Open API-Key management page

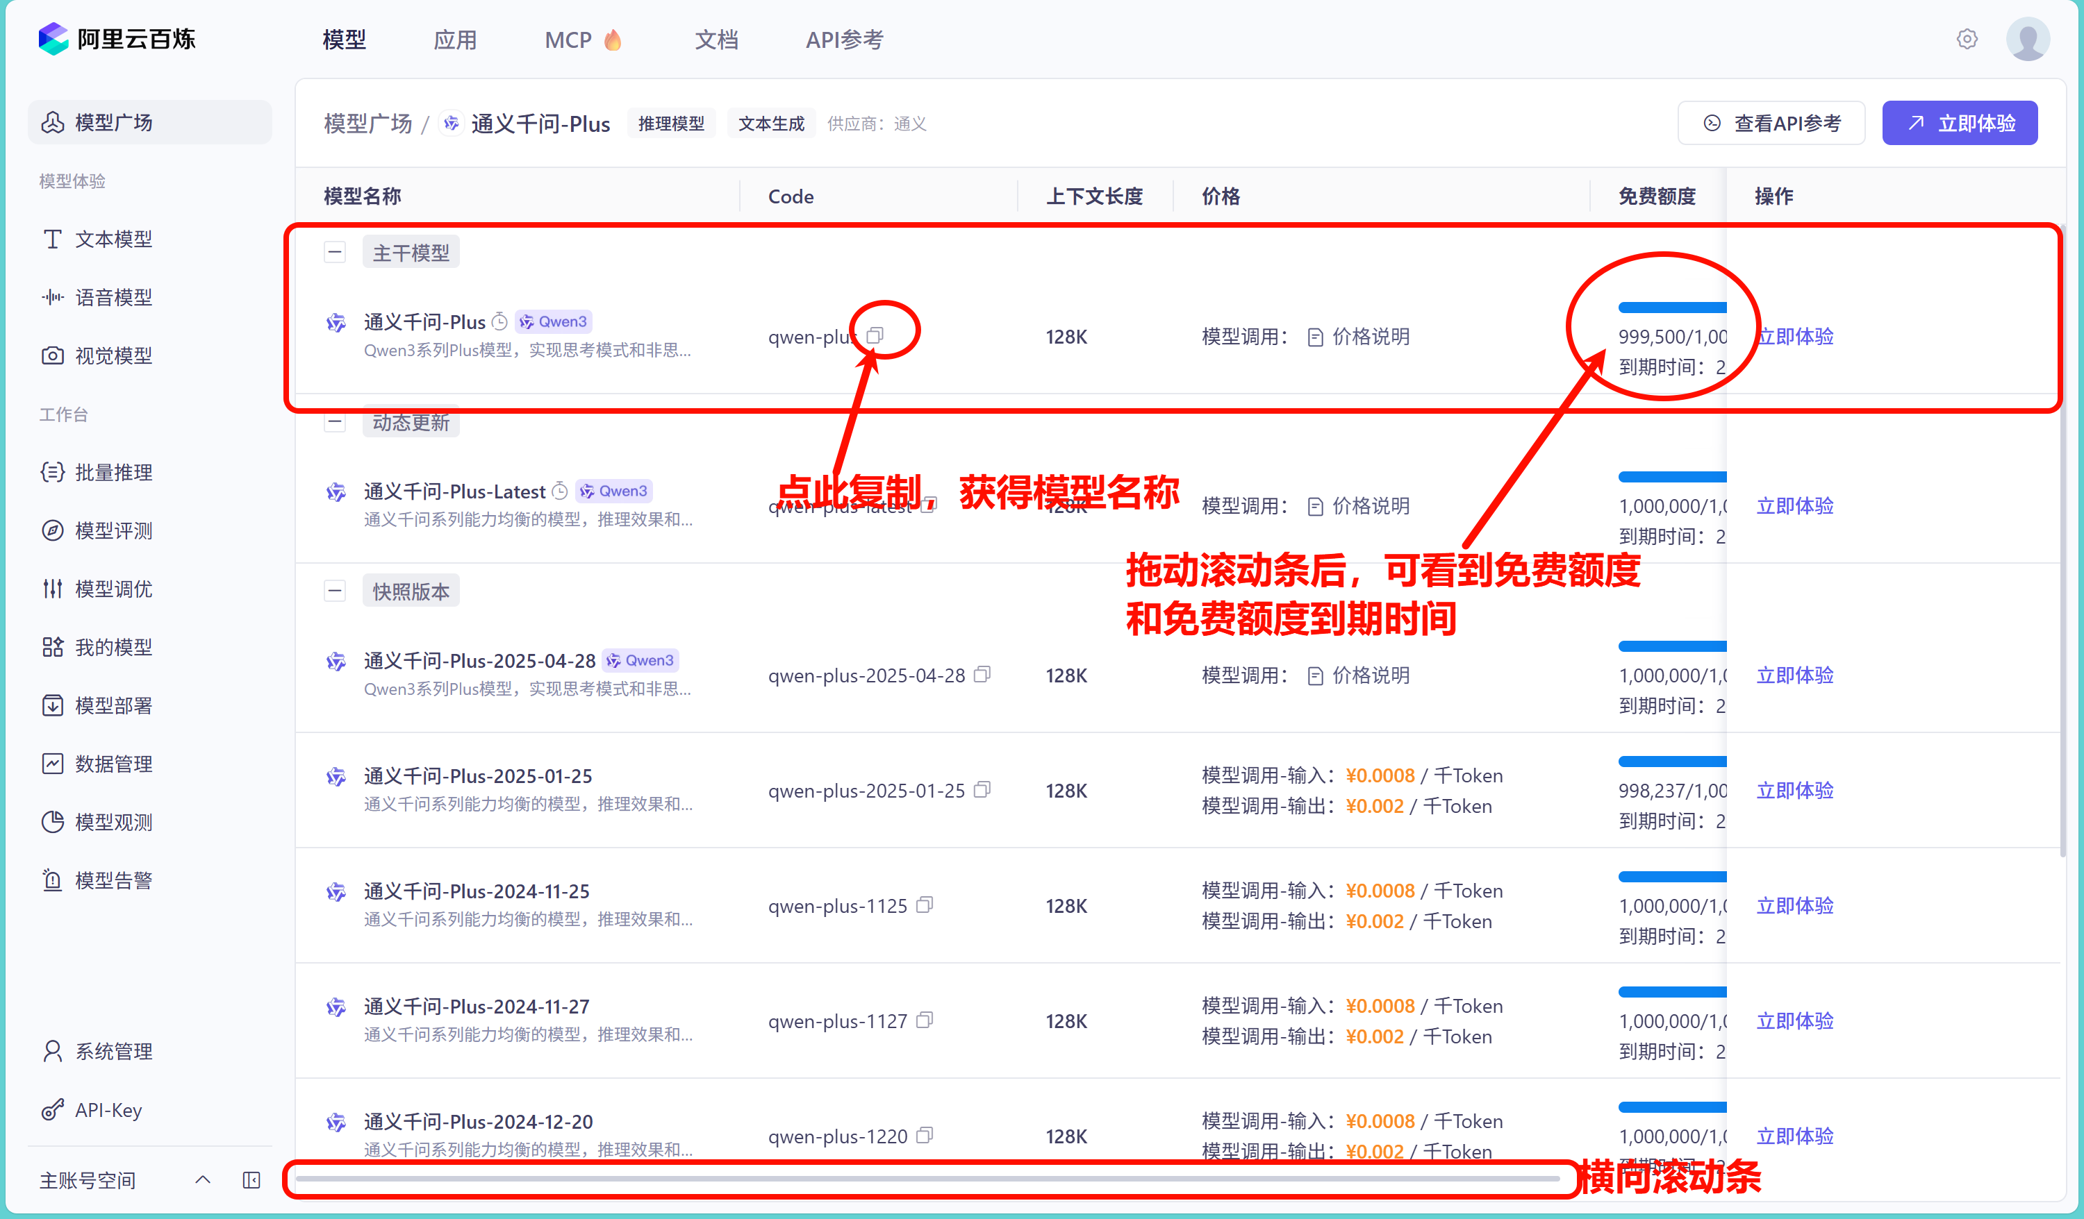[108, 1110]
